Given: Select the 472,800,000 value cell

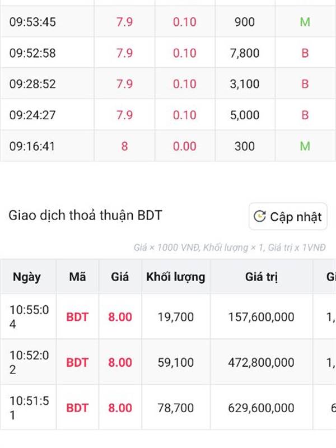Looking at the screenshot, I should [262, 362].
